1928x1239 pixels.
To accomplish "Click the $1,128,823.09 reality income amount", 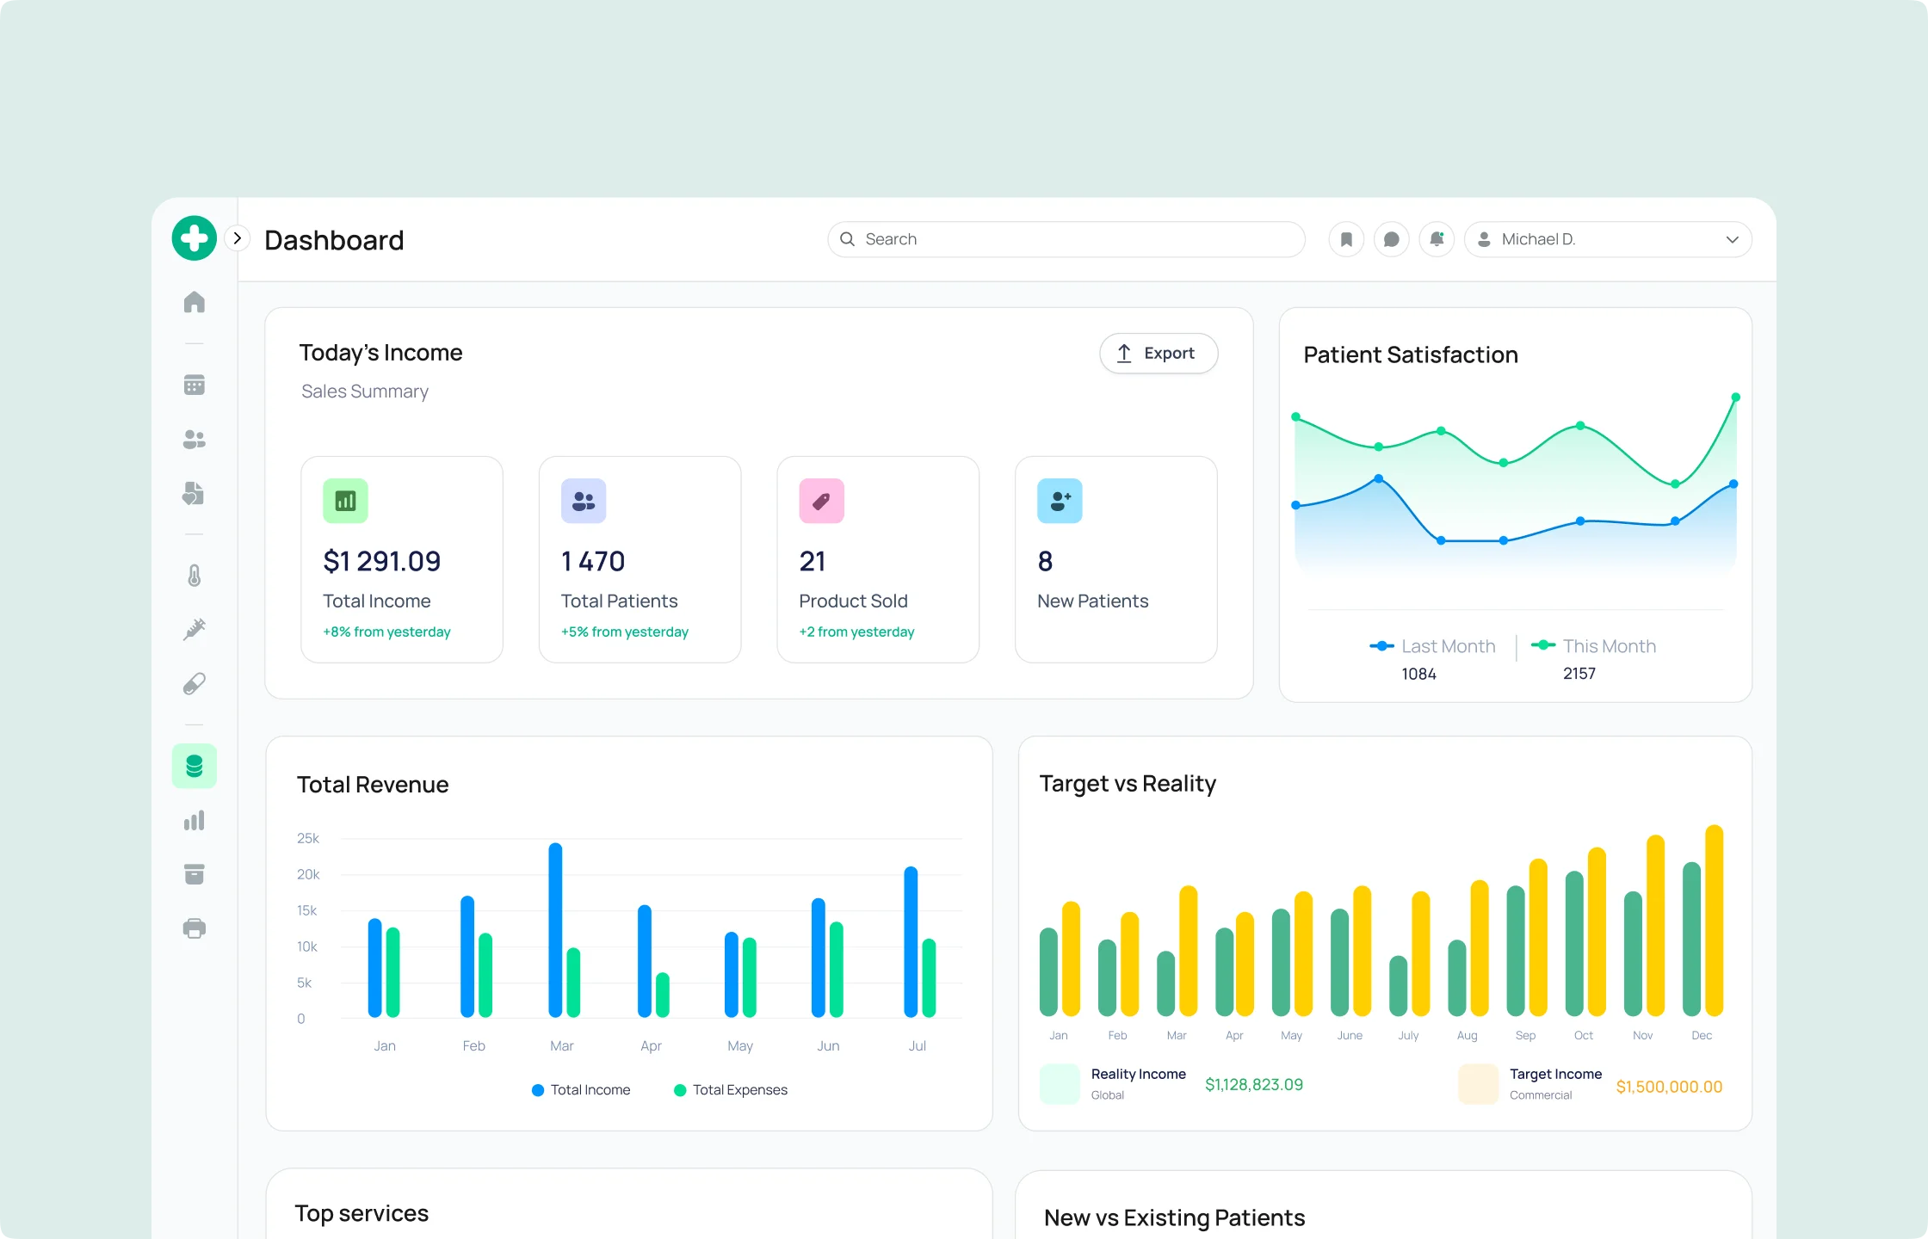I will pyautogui.click(x=1254, y=1085).
